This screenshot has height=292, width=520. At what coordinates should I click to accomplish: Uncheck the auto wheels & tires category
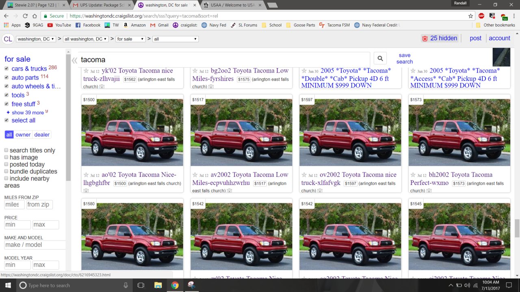6,86
